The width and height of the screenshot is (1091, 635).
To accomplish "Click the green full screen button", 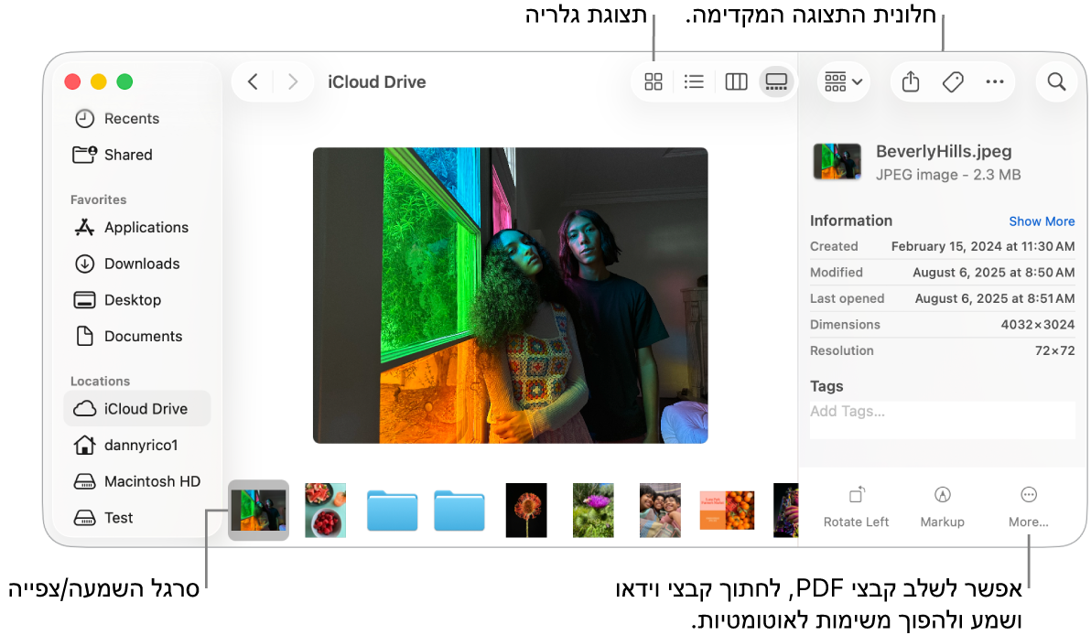I will tap(124, 82).
